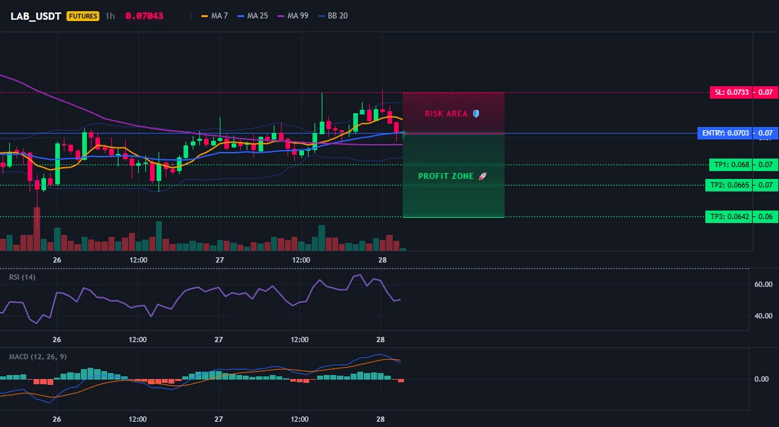Click the 0.00 value on MACD axis

pos(762,379)
